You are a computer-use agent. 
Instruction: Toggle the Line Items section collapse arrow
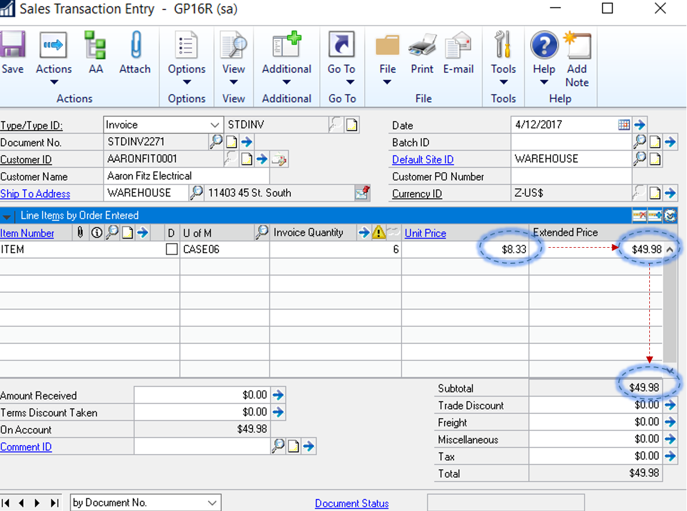(x=8, y=215)
